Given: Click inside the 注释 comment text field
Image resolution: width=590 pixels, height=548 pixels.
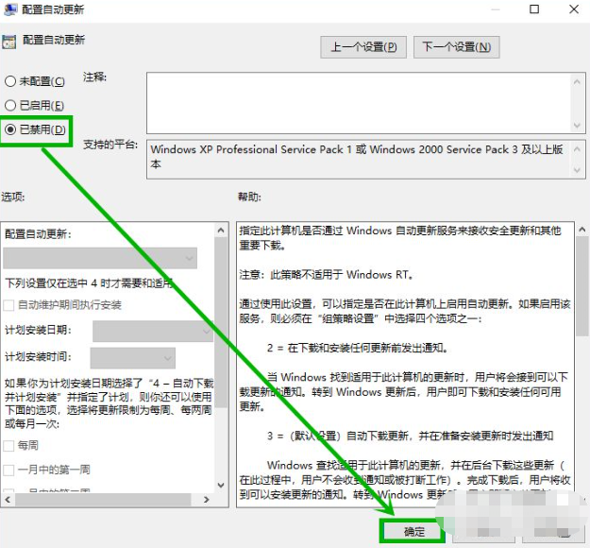Looking at the screenshot, I should pyautogui.click(x=357, y=102).
